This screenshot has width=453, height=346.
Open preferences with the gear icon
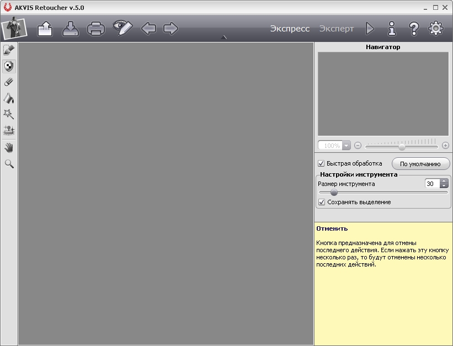[436, 28]
